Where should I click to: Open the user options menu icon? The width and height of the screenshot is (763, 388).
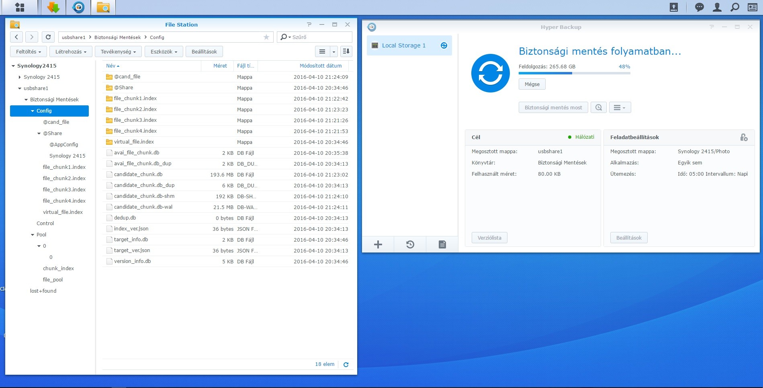point(717,7)
